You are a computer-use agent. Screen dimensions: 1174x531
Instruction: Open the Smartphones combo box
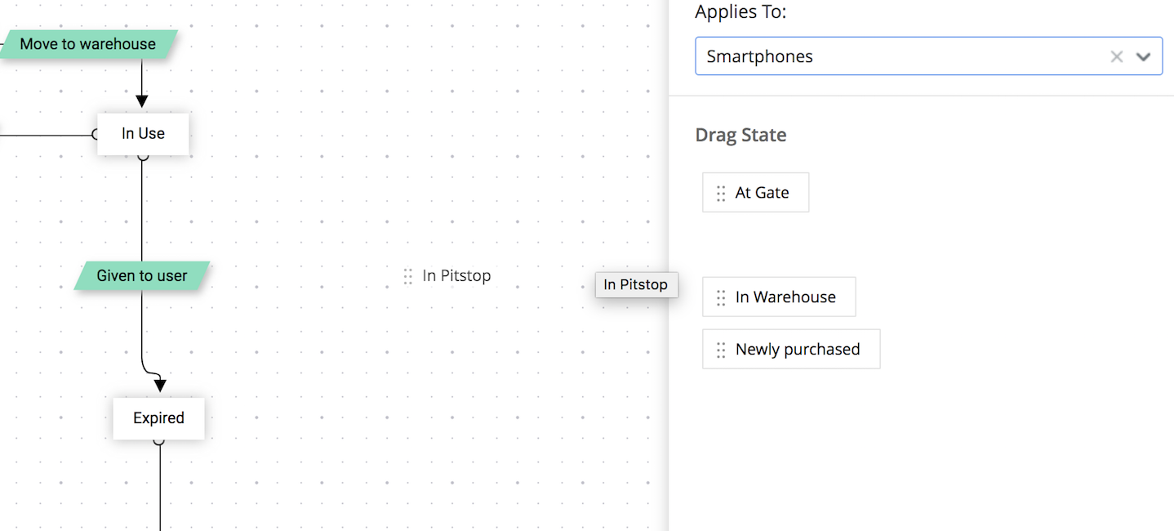898,56
